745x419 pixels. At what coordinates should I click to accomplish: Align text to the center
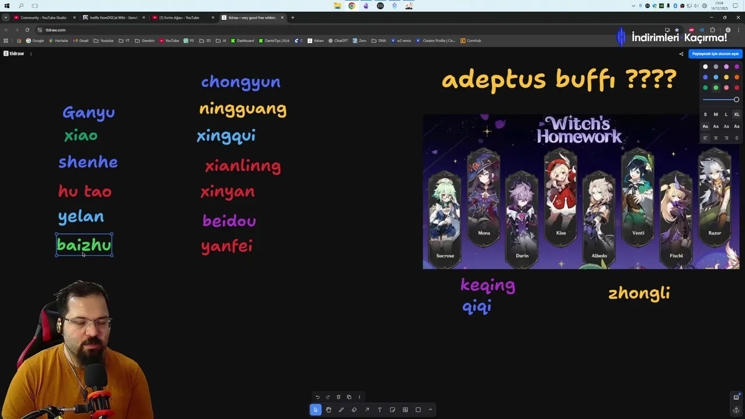[716, 138]
